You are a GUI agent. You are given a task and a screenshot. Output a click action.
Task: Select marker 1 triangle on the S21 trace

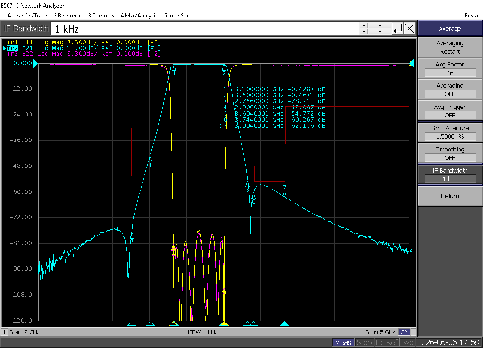pyautogui.click(x=174, y=67)
